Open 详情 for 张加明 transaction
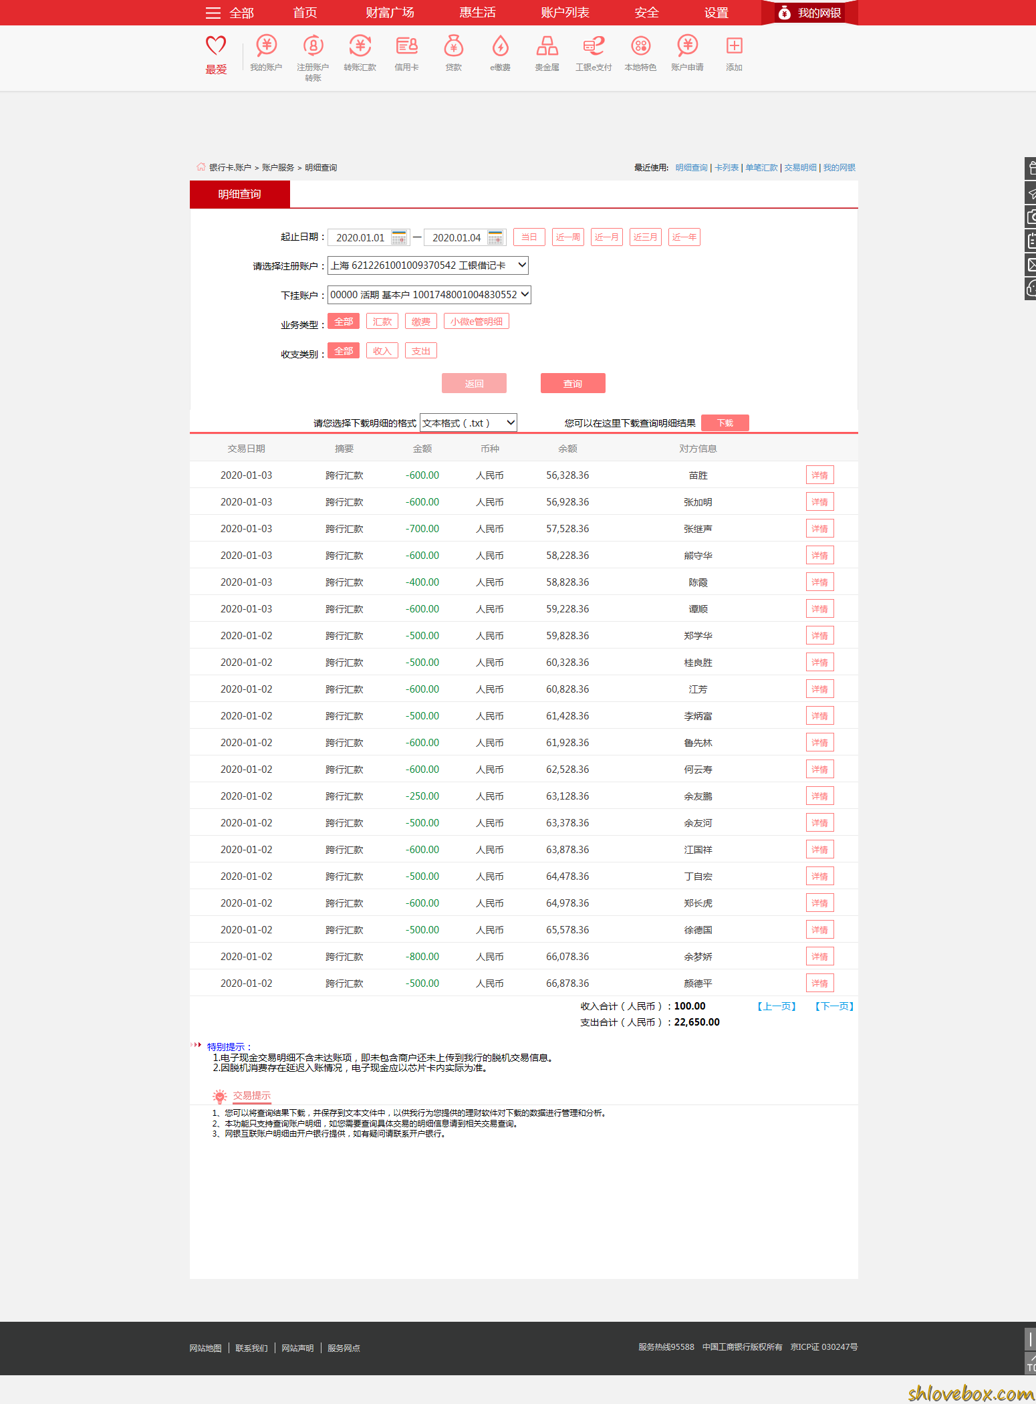Image resolution: width=1036 pixels, height=1404 pixels. tap(819, 502)
